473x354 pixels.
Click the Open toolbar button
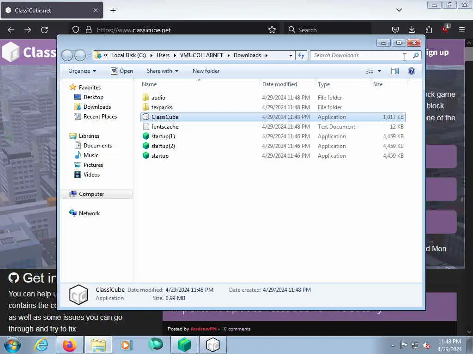[122, 71]
